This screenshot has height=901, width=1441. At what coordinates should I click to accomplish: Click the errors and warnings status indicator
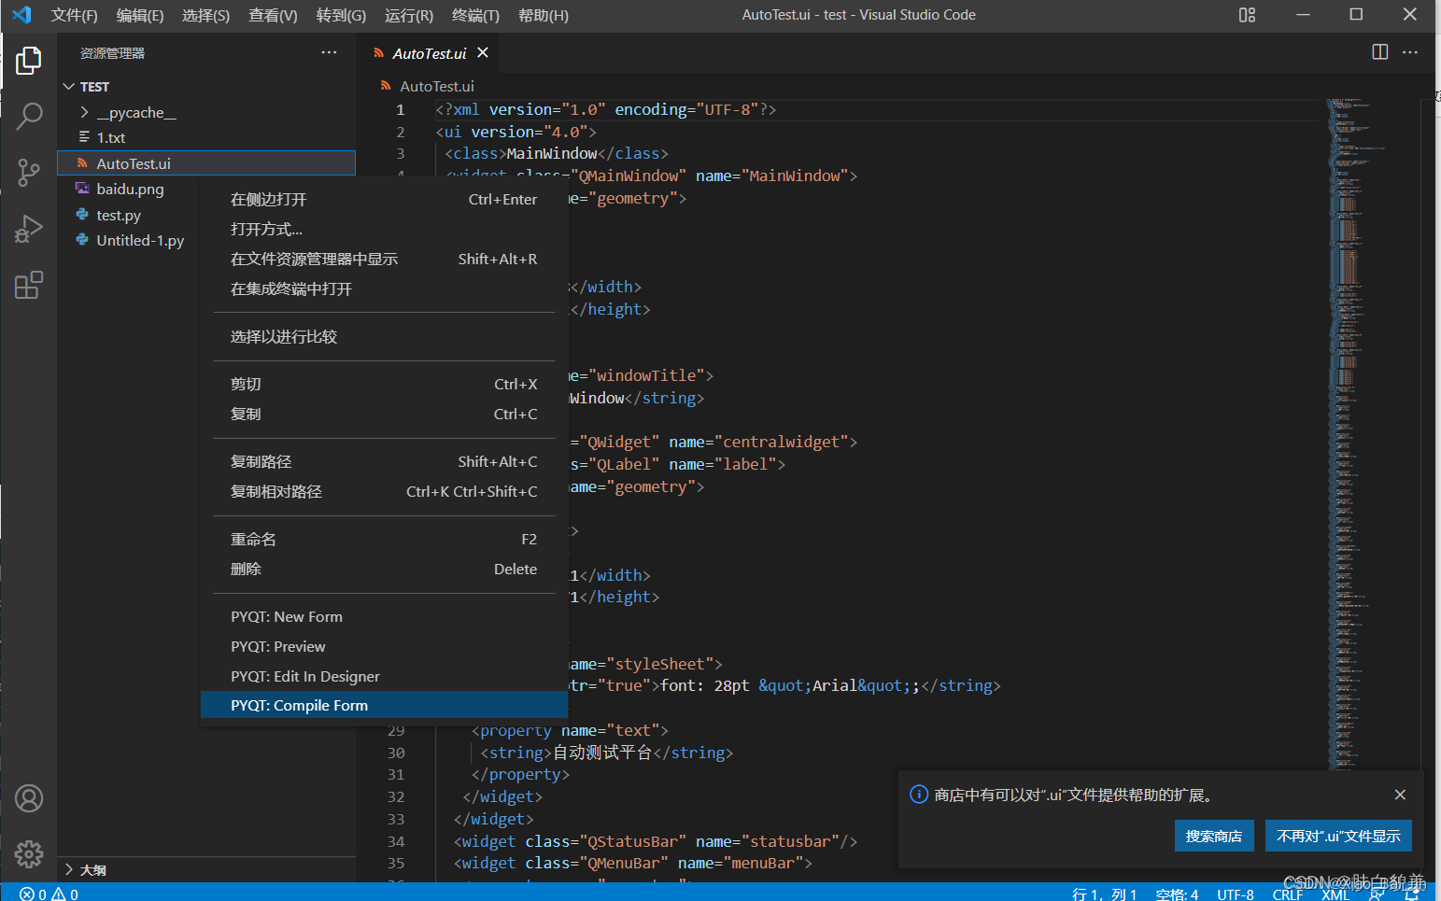49,894
